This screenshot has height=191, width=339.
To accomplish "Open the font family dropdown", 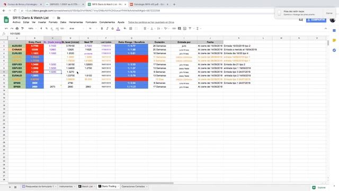I will click(76, 29).
